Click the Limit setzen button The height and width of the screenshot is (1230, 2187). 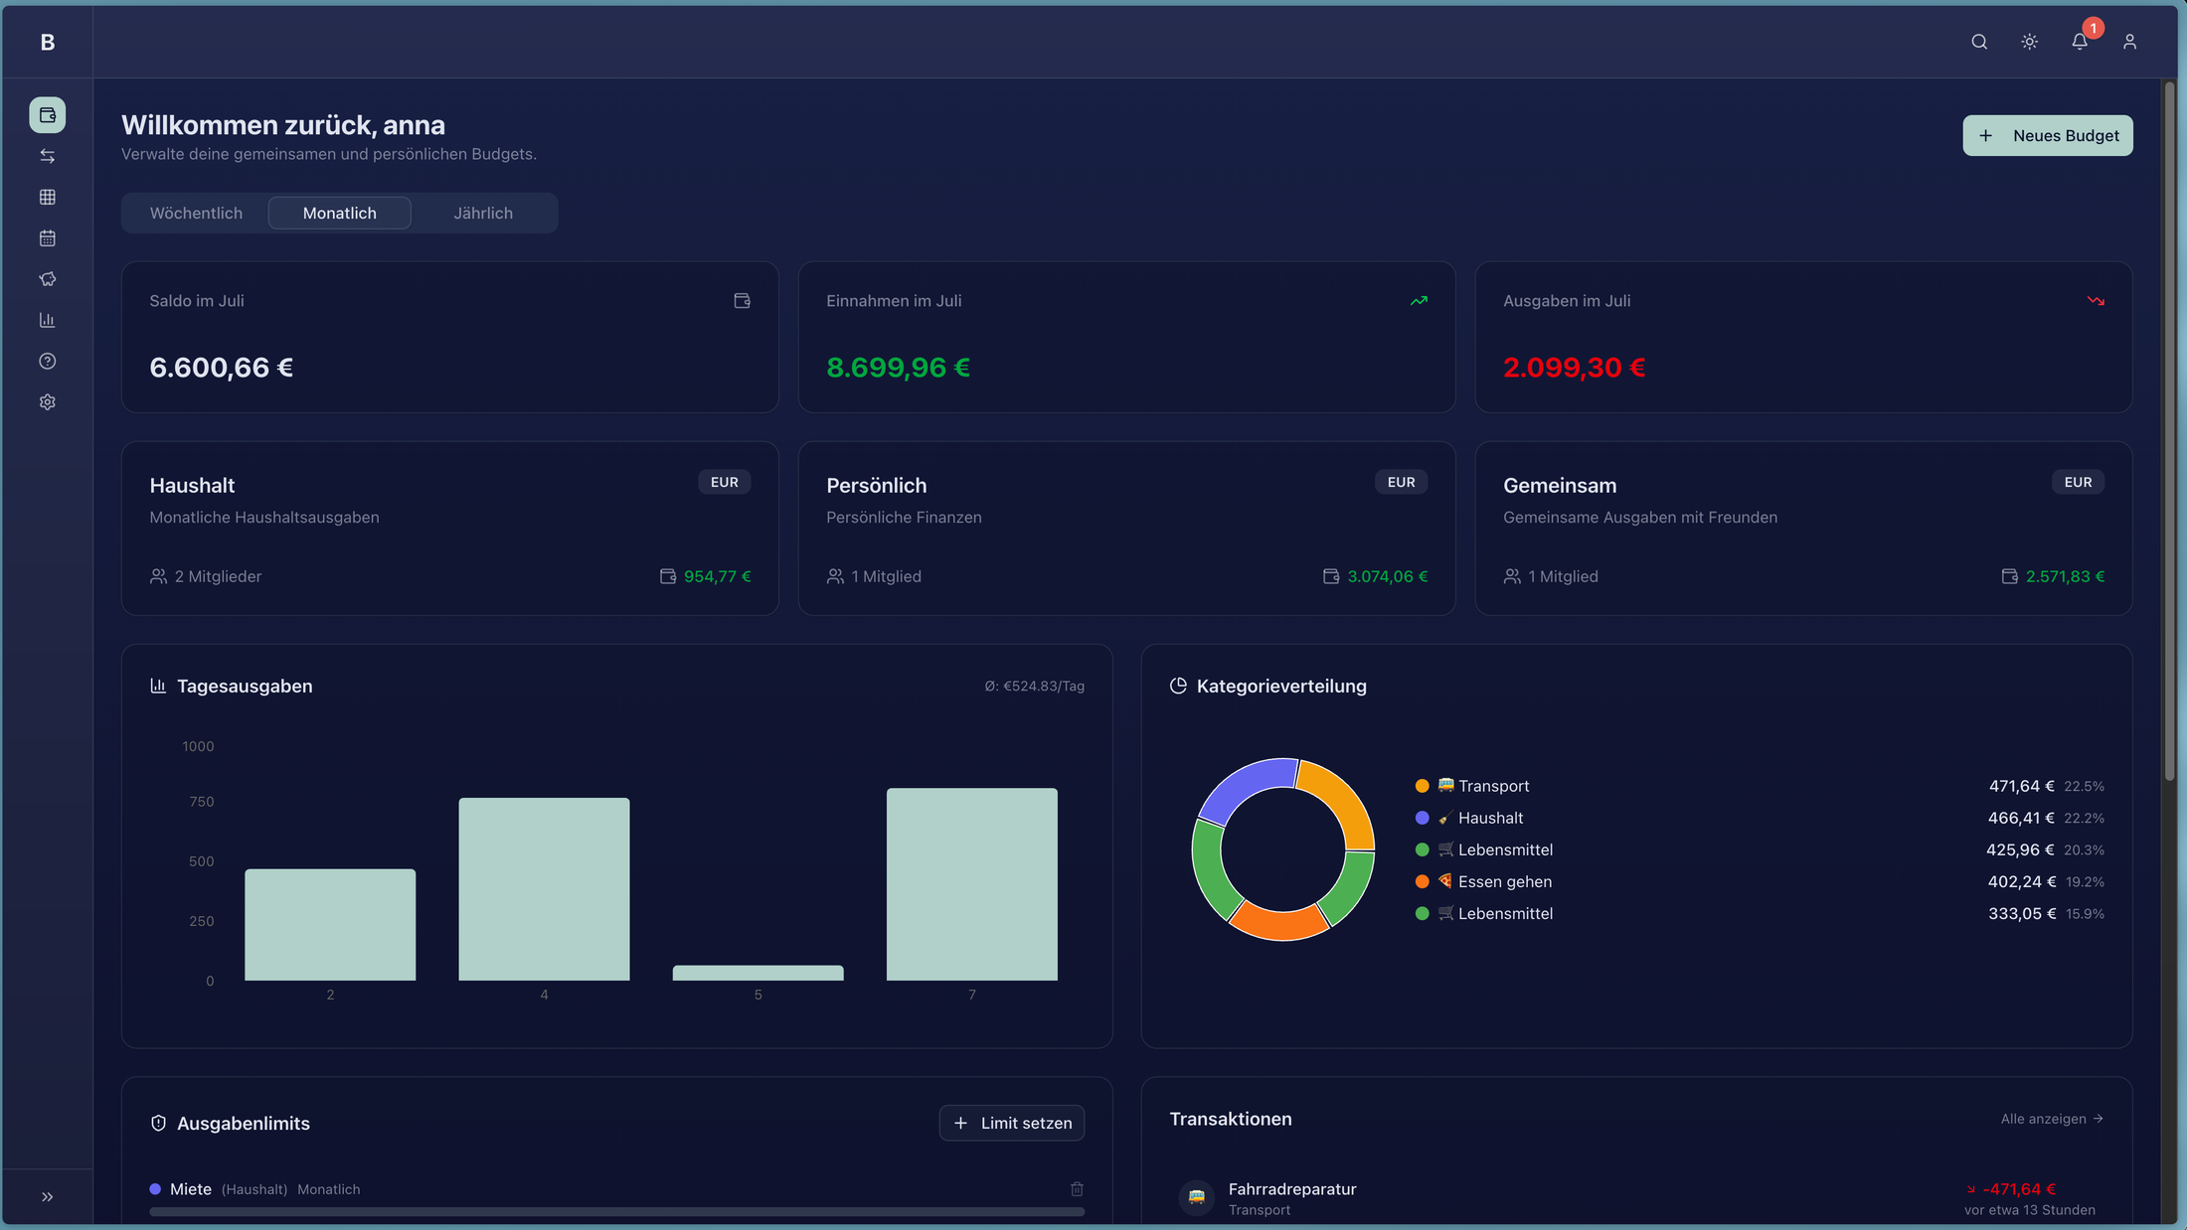[x=1012, y=1123]
